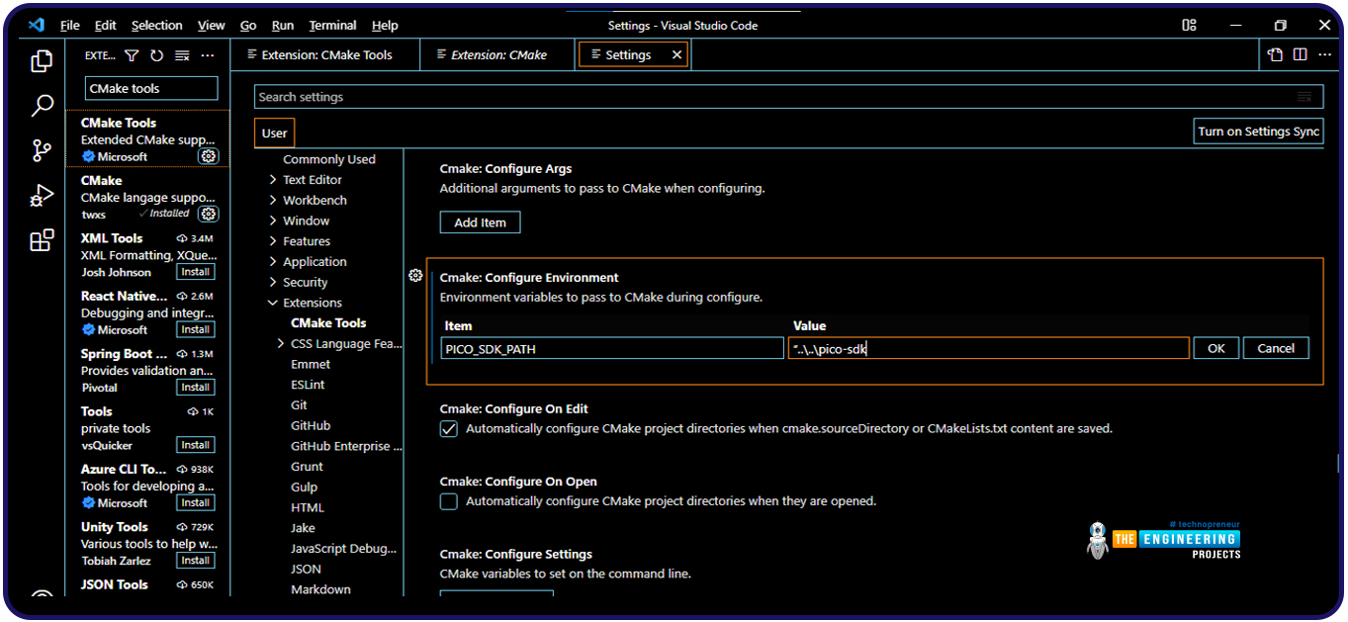Restore down the VS Code window
1348x622 pixels.
(x=1281, y=25)
